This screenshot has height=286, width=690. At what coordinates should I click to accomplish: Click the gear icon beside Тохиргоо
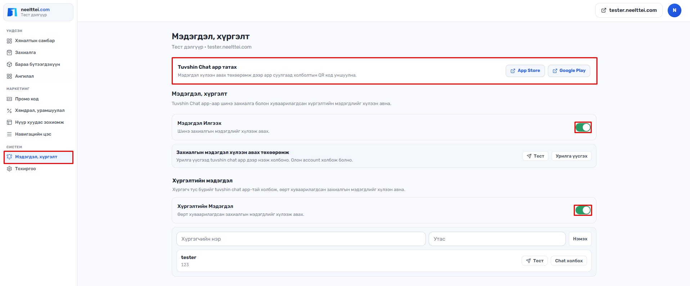coord(9,169)
